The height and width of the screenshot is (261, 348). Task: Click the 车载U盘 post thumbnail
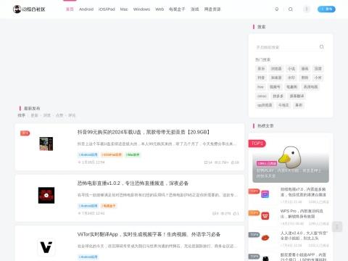coord(46,144)
